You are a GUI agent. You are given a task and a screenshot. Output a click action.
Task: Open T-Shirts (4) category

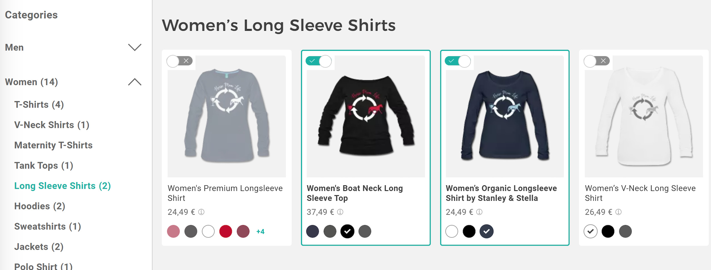coord(39,104)
